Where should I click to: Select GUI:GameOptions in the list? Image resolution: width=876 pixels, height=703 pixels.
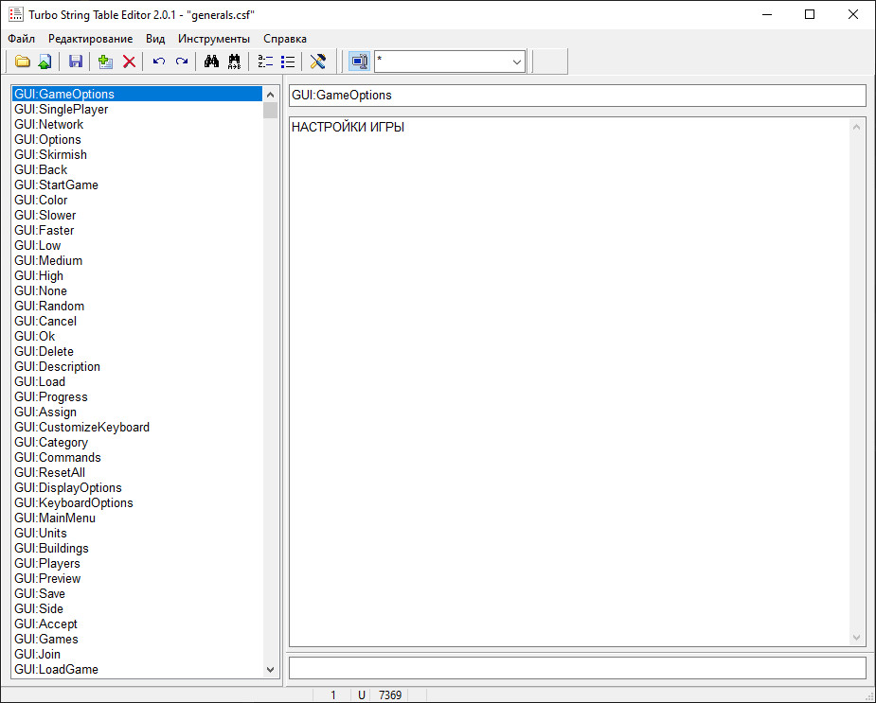[x=137, y=94]
